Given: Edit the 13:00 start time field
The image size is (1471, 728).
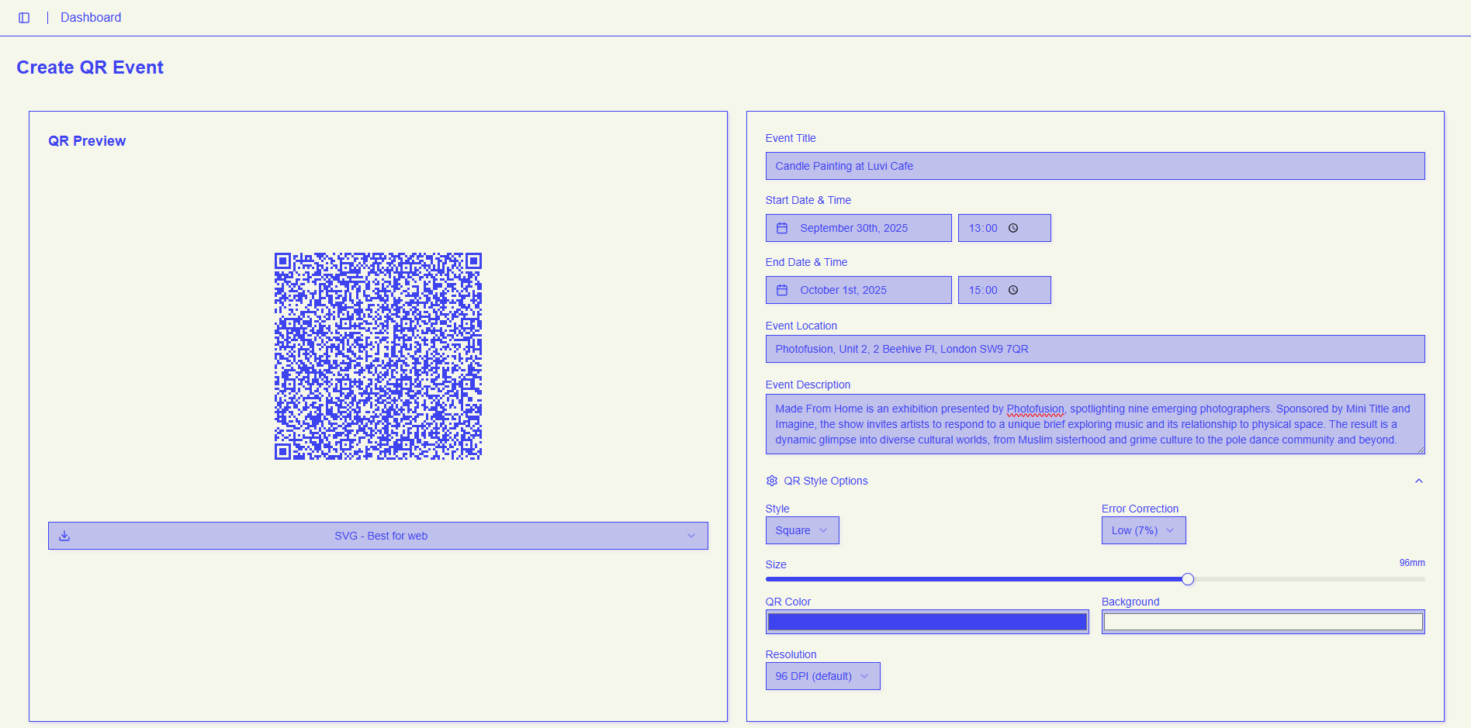Looking at the screenshot, I should [x=1004, y=228].
